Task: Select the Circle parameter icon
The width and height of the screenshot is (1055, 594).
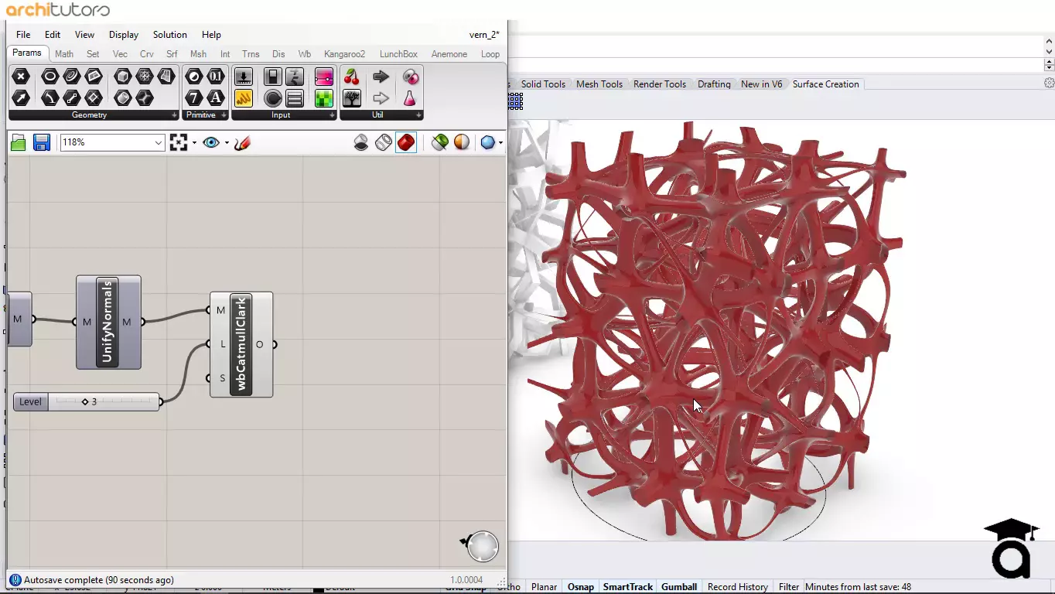Action: [x=50, y=76]
